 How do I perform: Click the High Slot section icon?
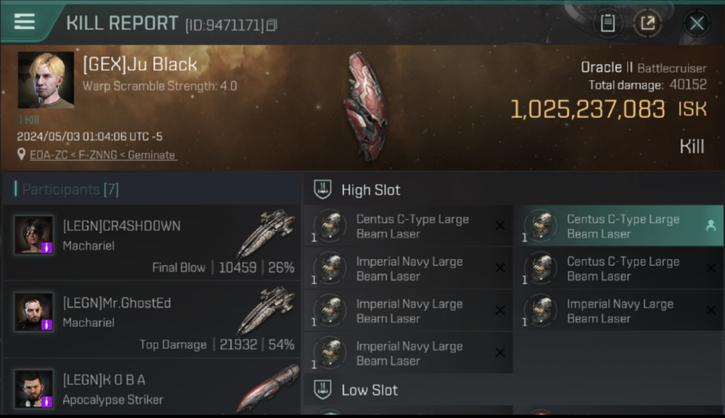[322, 189]
